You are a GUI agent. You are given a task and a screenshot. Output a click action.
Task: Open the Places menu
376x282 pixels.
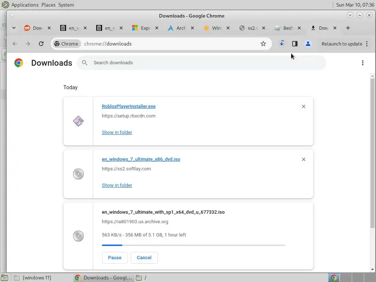click(48, 5)
